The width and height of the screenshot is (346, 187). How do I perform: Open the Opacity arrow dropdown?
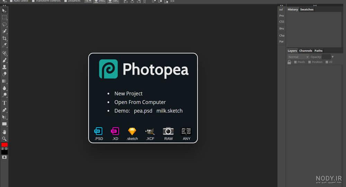click(x=333, y=57)
